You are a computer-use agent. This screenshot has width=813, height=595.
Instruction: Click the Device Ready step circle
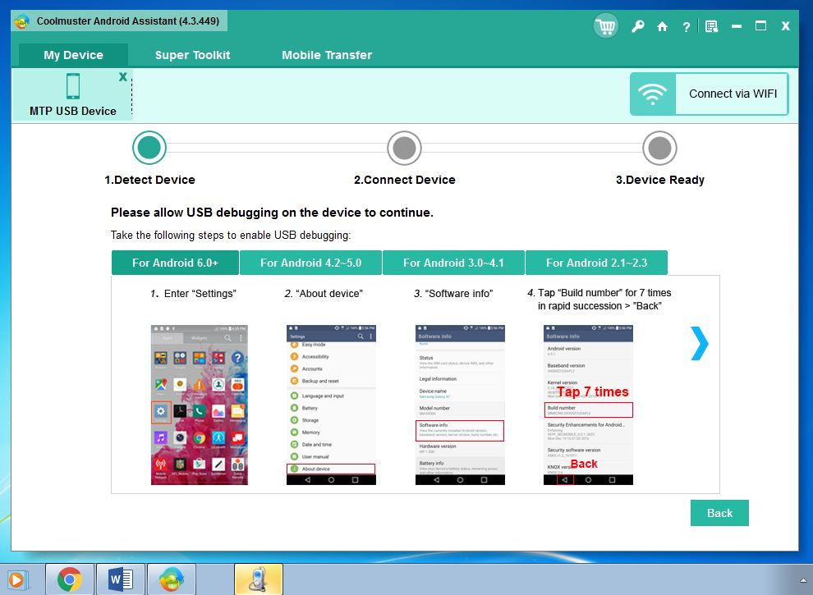pyautogui.click(x=659, y=148)
